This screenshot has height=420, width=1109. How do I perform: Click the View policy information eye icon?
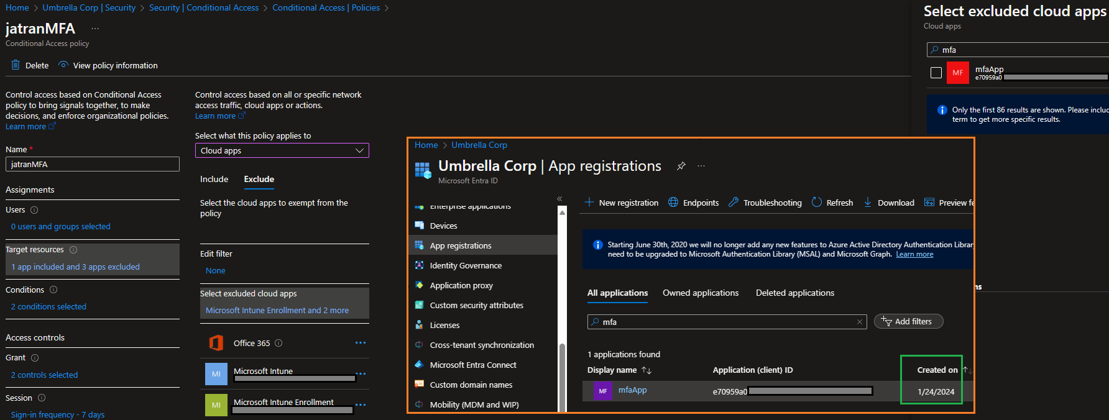click(x=63, y=65)
